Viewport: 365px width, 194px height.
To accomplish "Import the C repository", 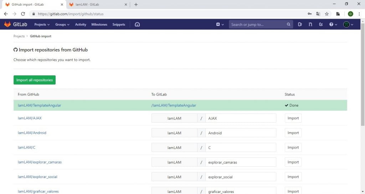I will [293, 147].
